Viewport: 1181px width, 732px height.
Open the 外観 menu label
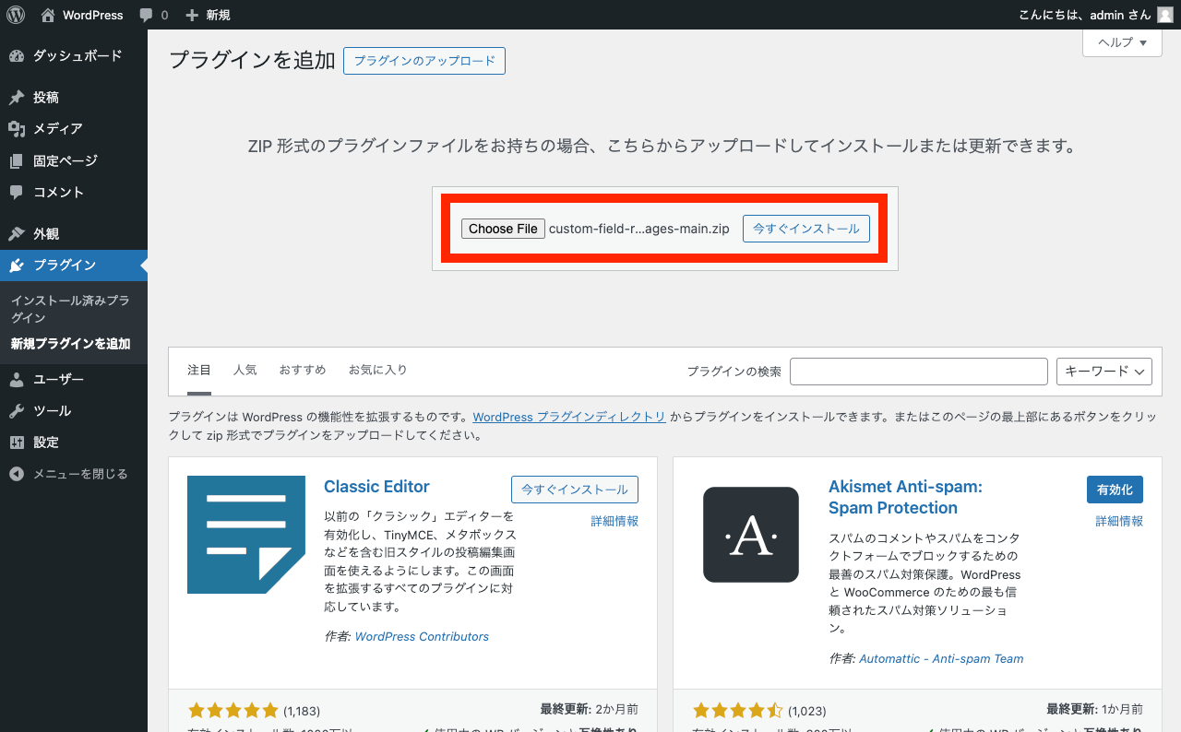46,234
